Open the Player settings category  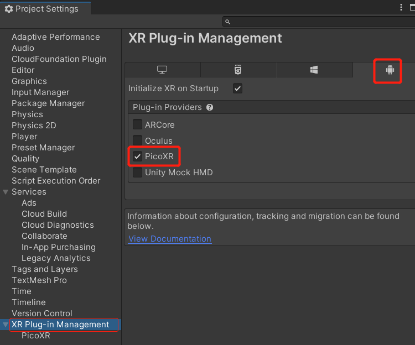pos(24,137)
